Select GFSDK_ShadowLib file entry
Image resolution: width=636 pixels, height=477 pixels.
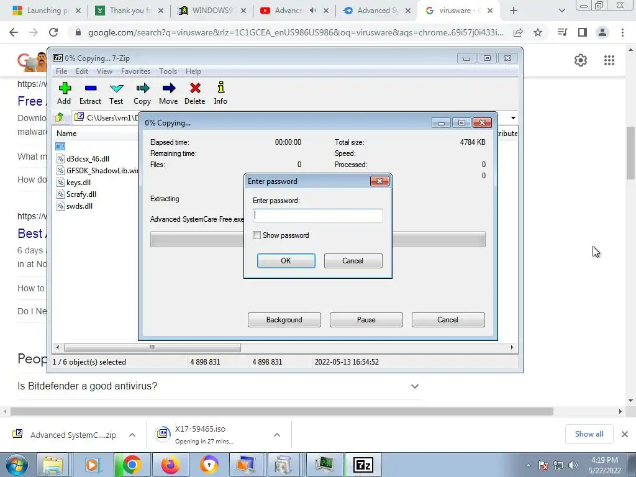coord(98,171)
